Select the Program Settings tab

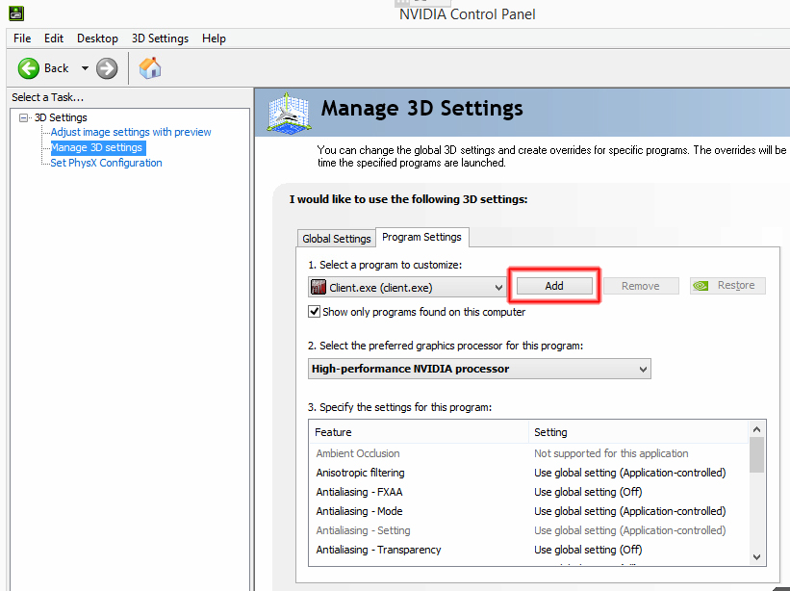pyautogui.click(x=421, y=237)
